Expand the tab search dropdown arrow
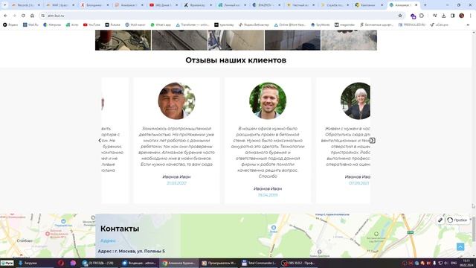Image resolution: width=476 pixels, height=268 pixels. pyautogui.click(x=4, y=5)
